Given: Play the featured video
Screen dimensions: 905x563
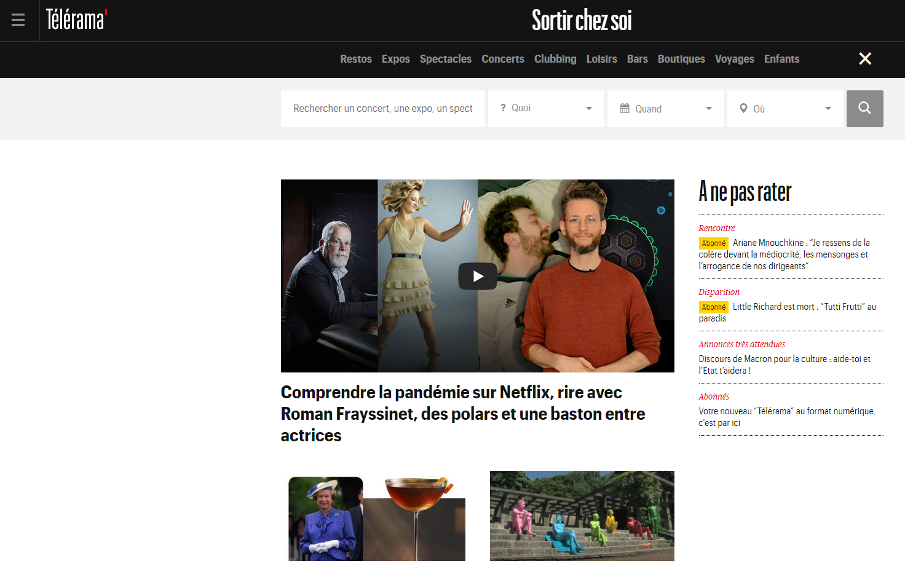Looking at the screenshot, I should click(x=478, y=277).
